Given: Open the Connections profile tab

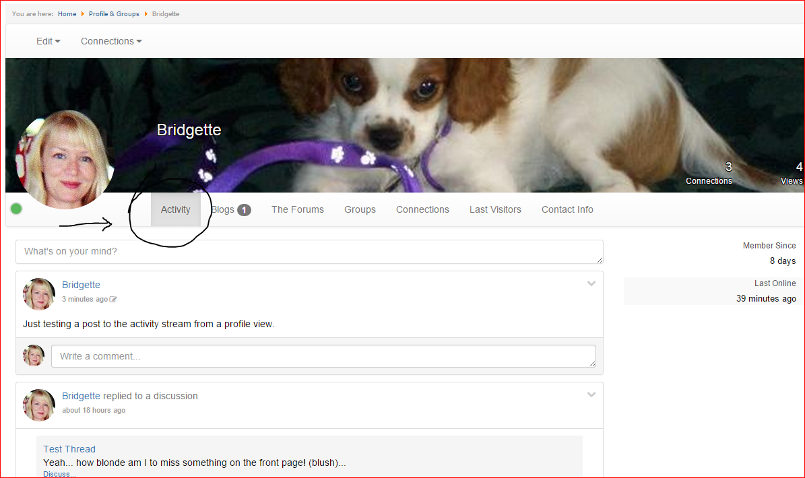Looking at the screenshot, I should [422, 209].
